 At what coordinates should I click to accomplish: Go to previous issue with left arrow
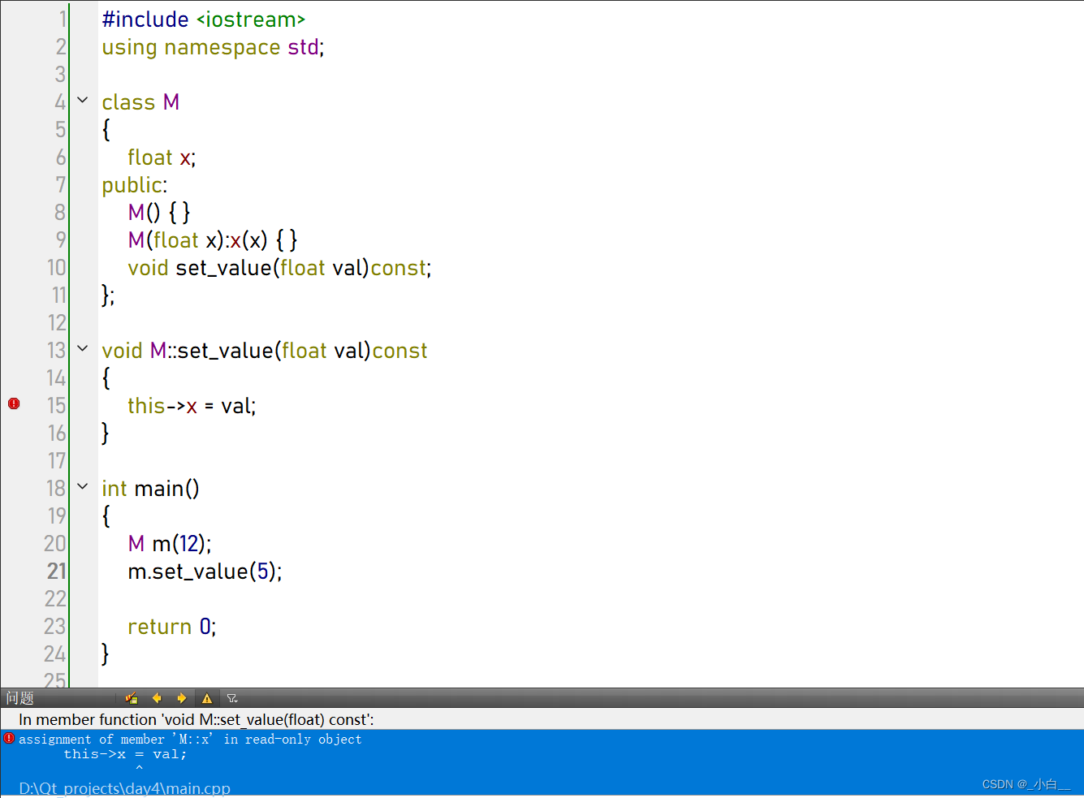pyautogui.click(x=157, y=698)
